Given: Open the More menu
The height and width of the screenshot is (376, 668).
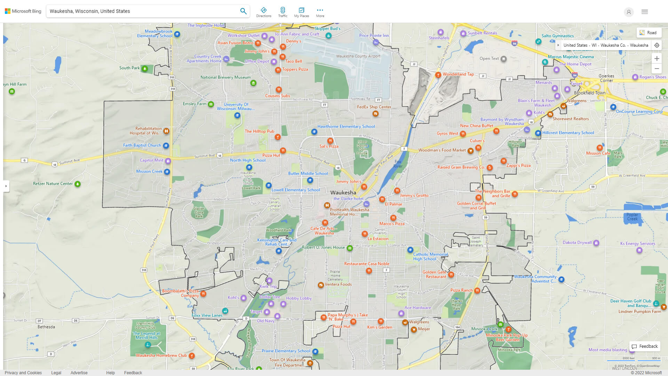Looking at the screenshot, I should pyautogui.click(x=320, y=11).
